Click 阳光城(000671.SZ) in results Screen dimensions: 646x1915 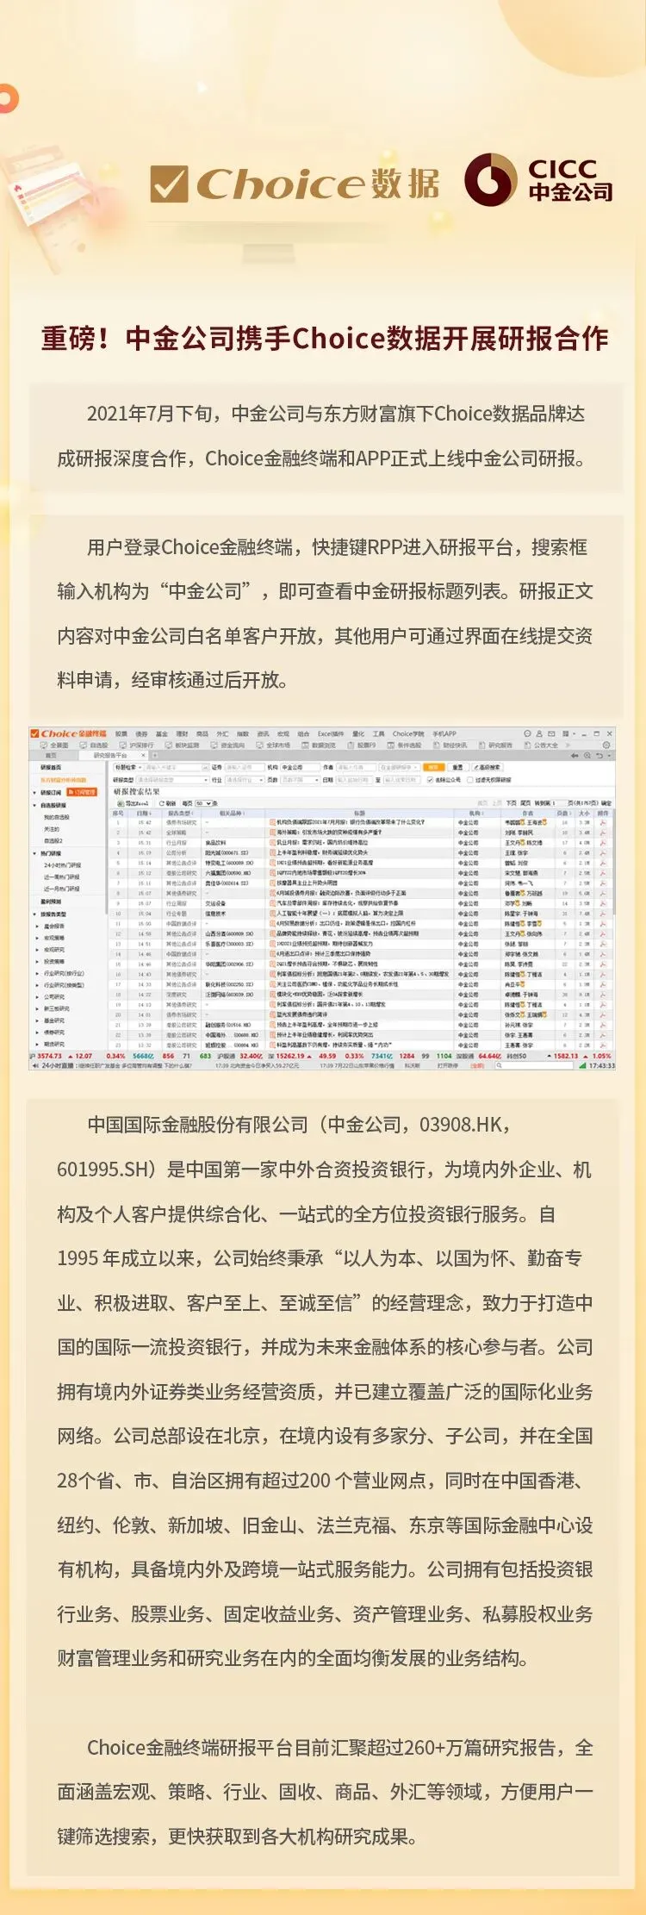coord(227,852)
